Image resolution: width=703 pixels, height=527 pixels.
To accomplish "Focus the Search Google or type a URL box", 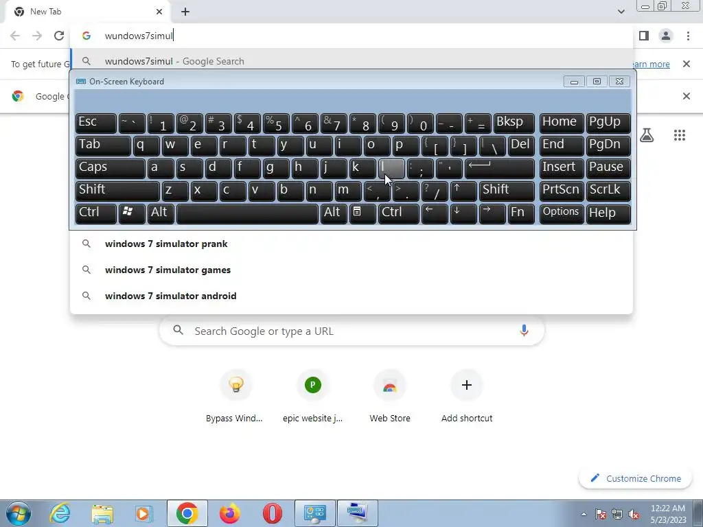I will [x=351, y=331].
